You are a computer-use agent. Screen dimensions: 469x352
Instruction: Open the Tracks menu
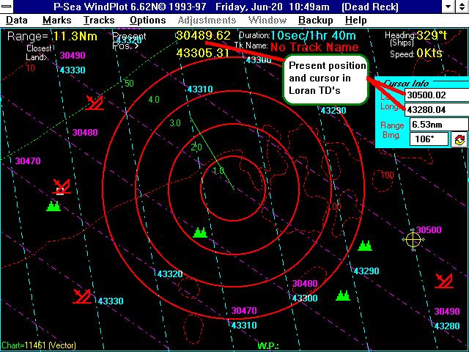click(99, 21)
